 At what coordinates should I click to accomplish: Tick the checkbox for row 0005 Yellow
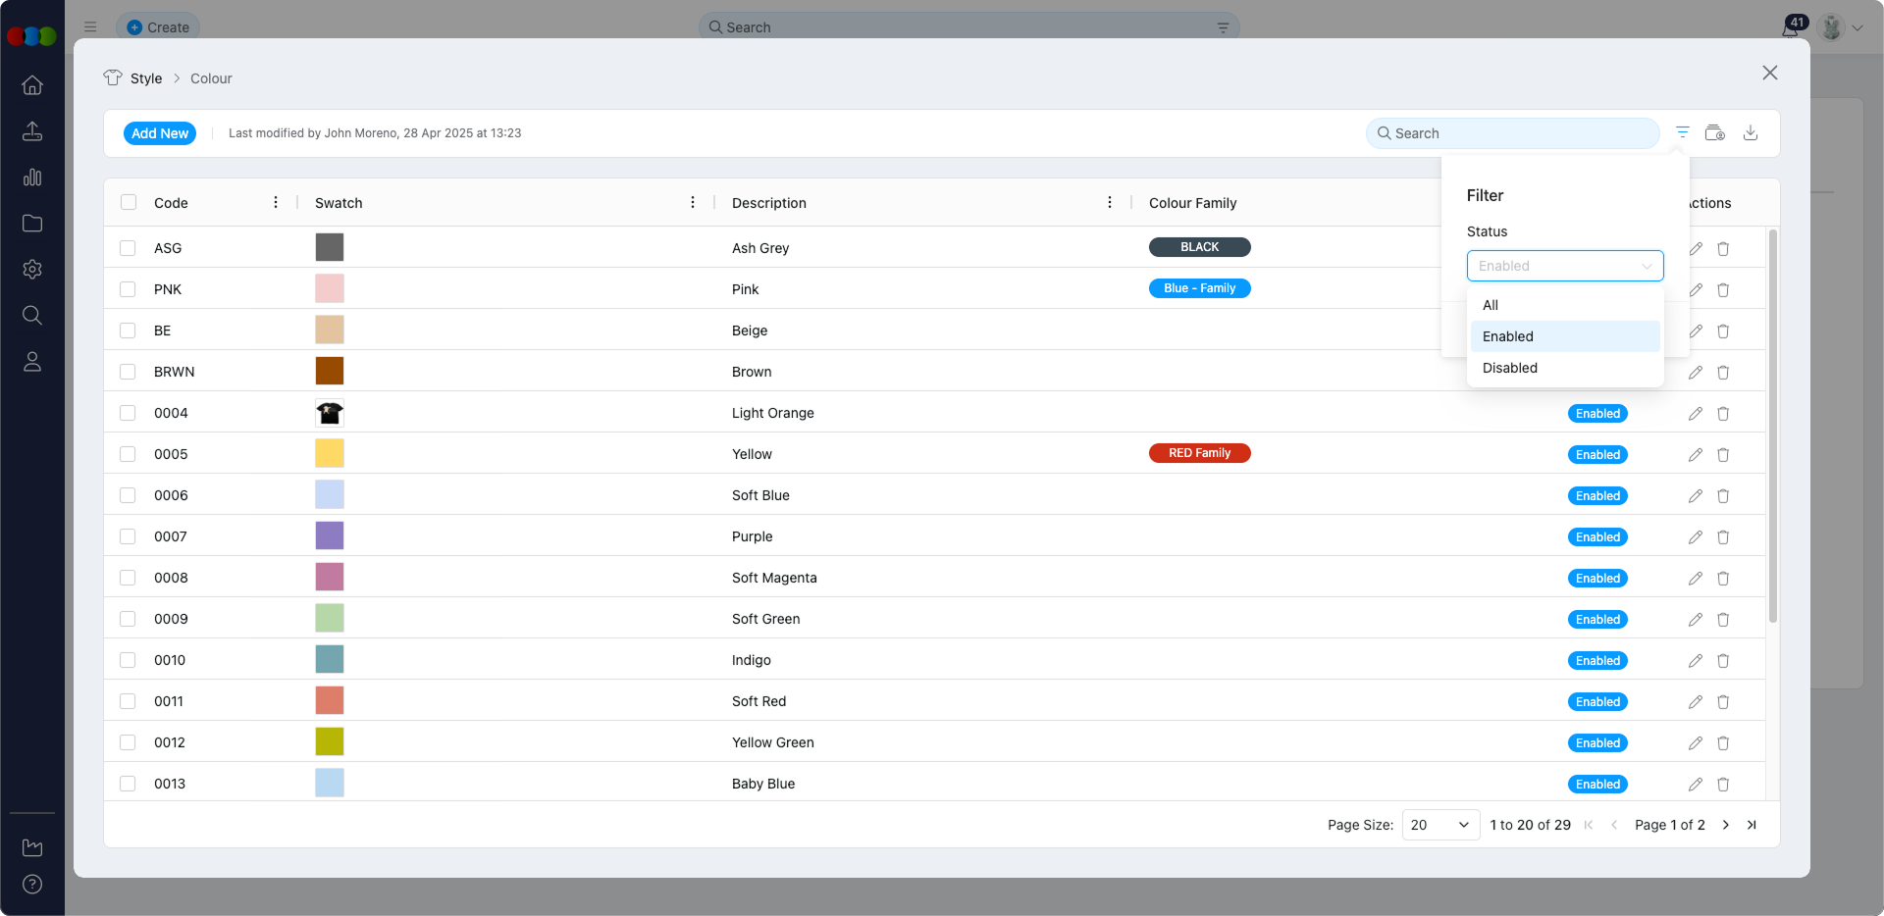pos(129,454)
